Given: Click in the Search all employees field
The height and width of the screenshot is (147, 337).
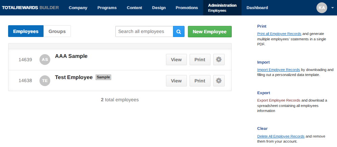Looking at the screenshot, I should coord(144,32).
